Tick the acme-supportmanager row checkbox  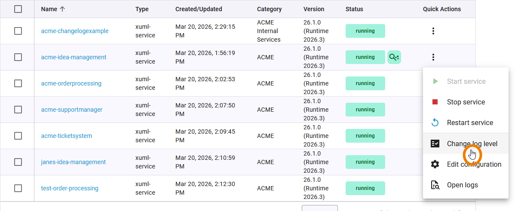(x=18, y=110)
